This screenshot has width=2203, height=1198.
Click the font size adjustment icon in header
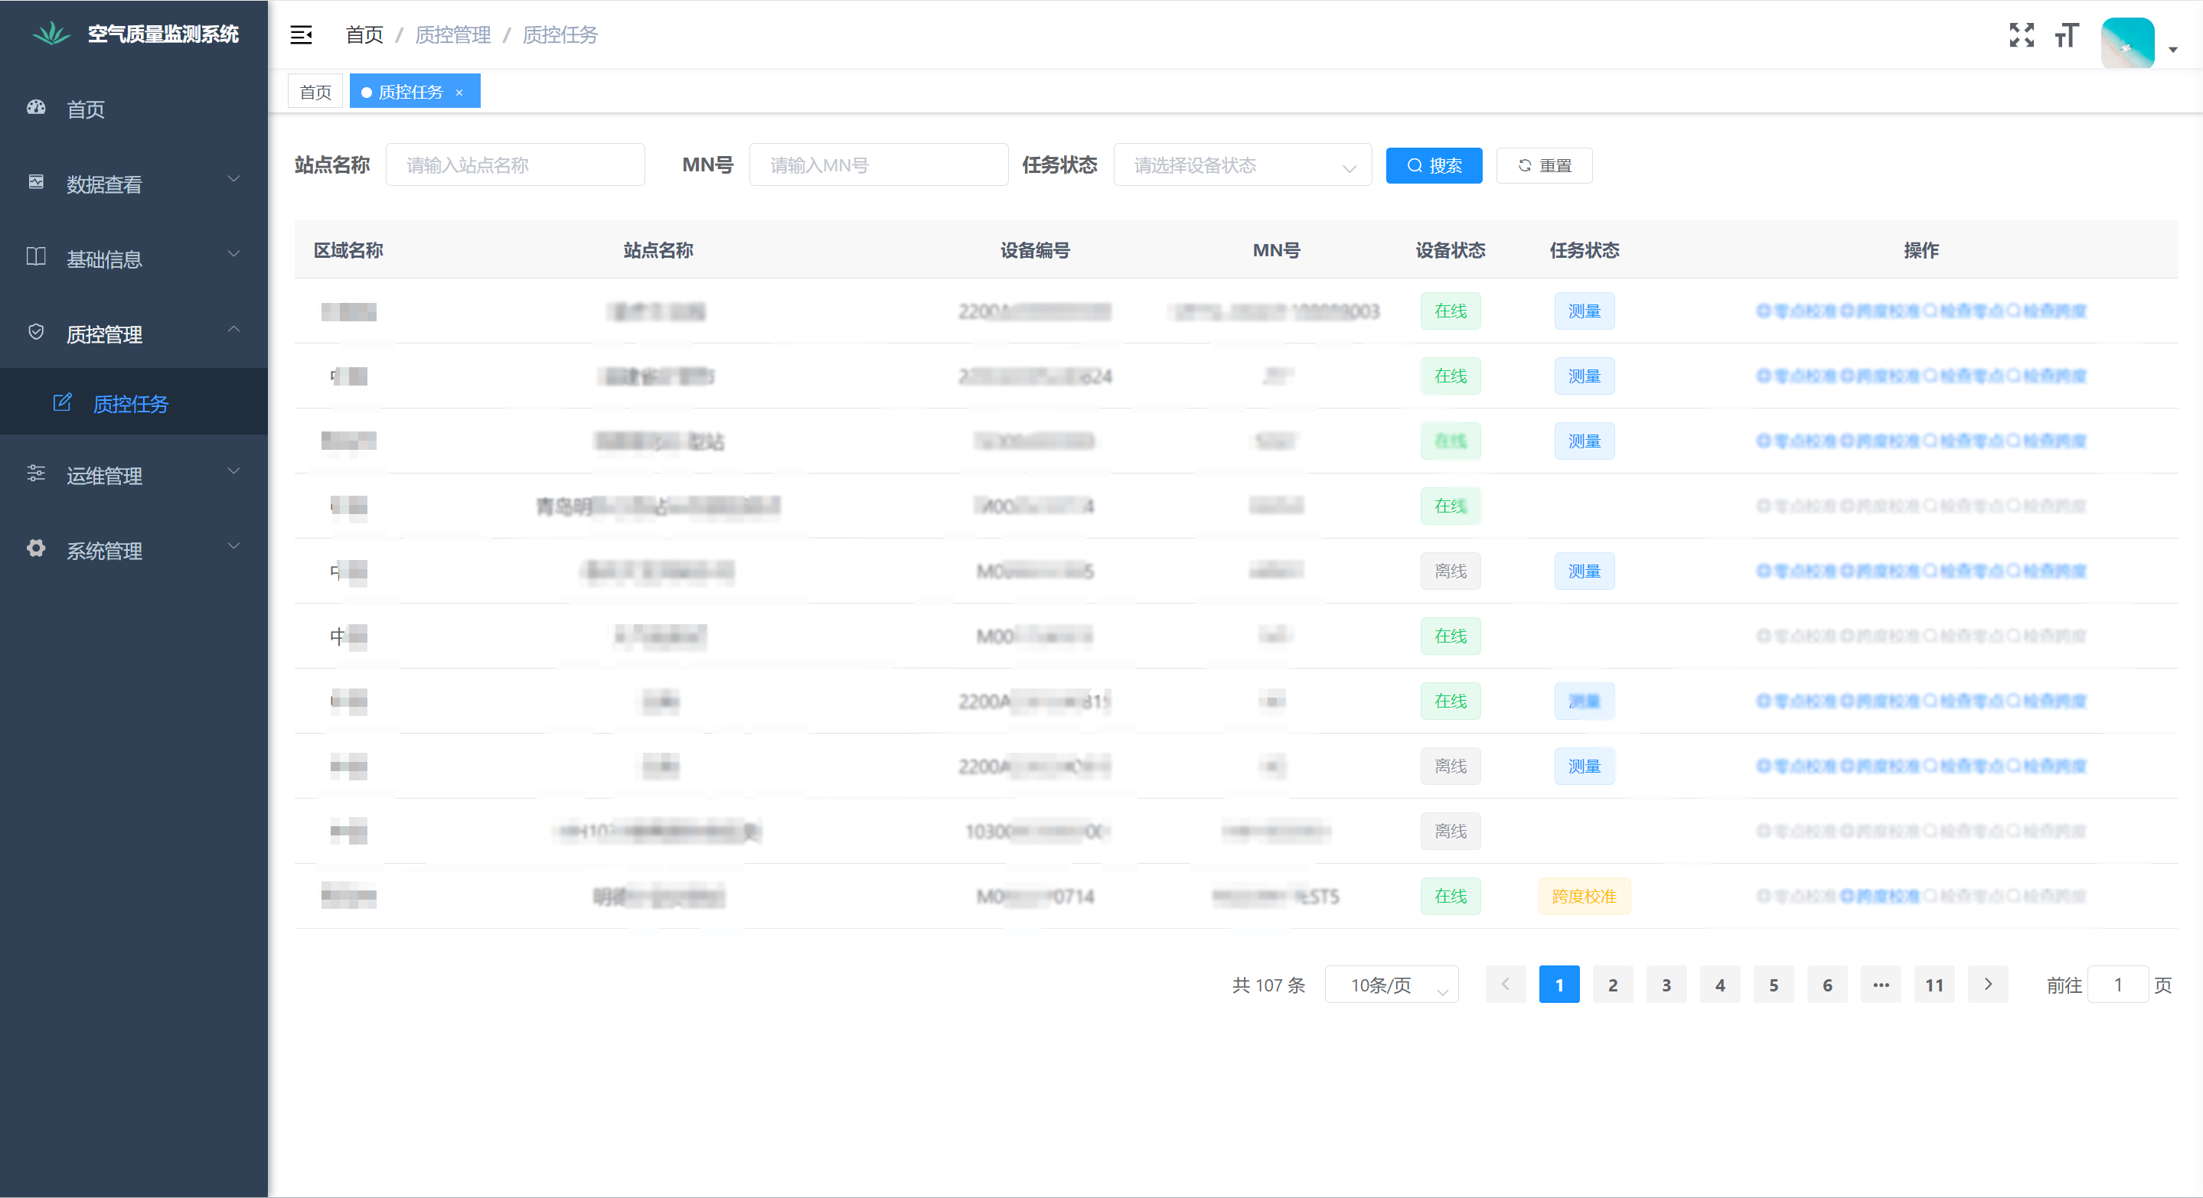click(x=2067, y=35)
